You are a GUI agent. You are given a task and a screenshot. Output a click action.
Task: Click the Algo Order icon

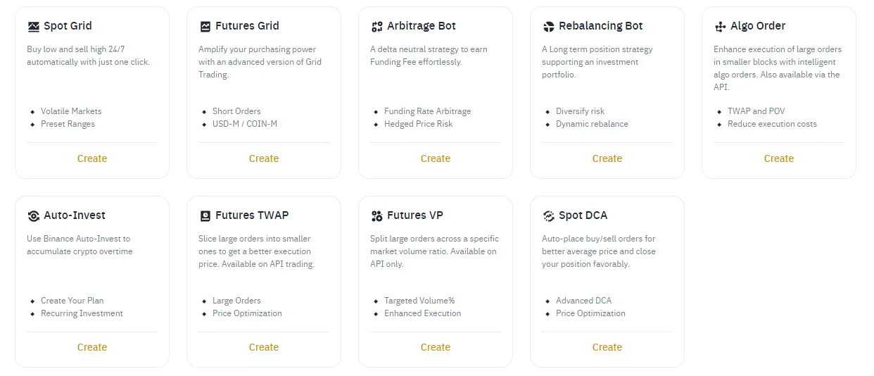(721, 27)
